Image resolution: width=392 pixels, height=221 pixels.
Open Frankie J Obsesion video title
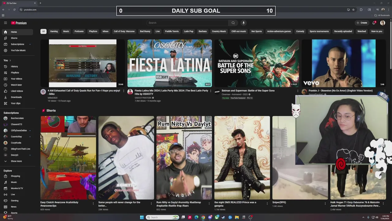click(x=341, y=91)
